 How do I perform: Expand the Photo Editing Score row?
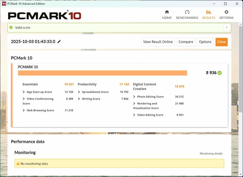click(134, 97)
